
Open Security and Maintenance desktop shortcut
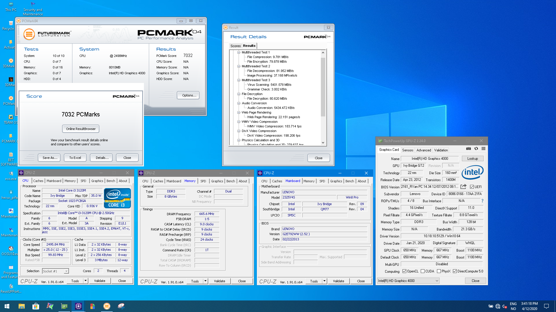pyautogui.click(x=33, y=9)
